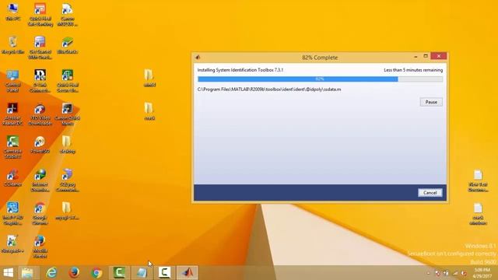Viewport: 498px width, 280px height.
Task: Select the CCleaner desktop shortcut
Action: pyautogui.click(x=12, y=178)
